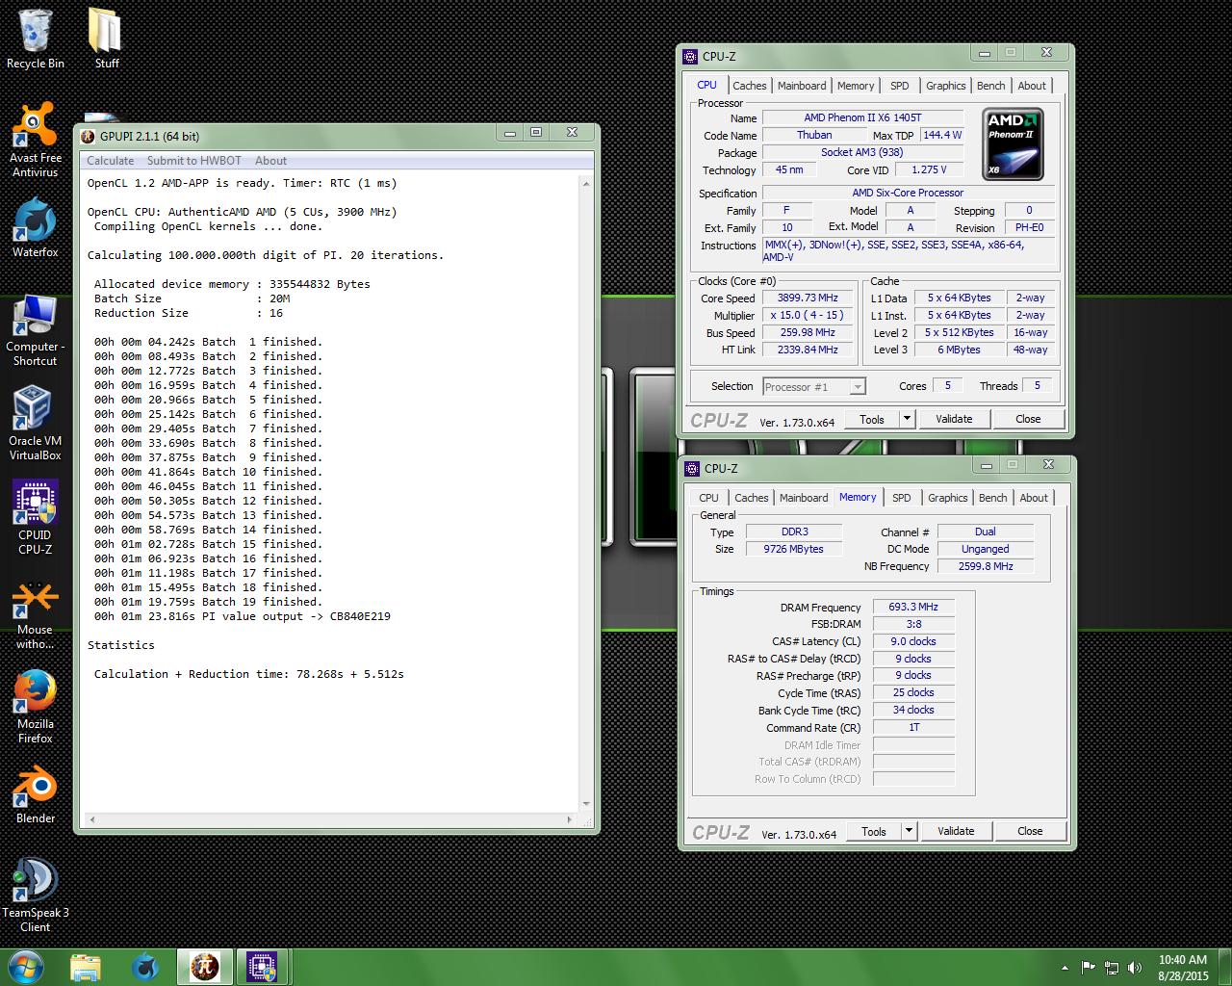Image resolution: width=1232 pixels, height=986 pixels.
Task: Click the Action Center flag icon
Action: [1089, 968]
